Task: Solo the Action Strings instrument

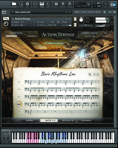Action: pos(75,19)
